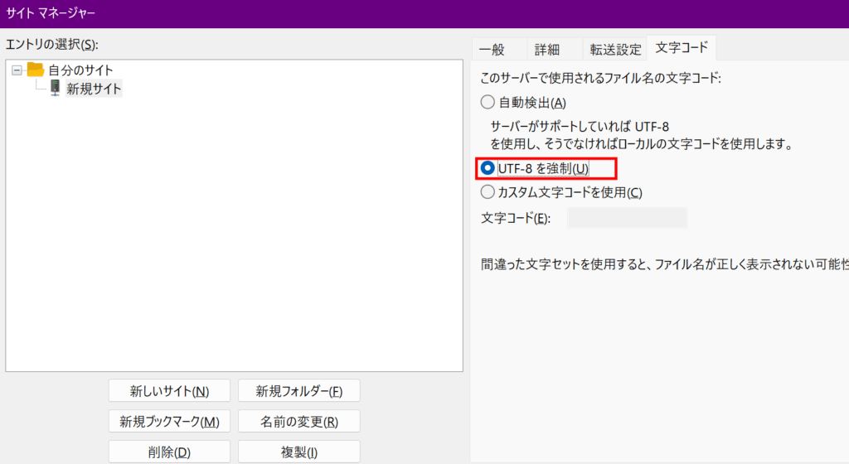Select the 文字コード tab
849x464 pixels.
point(682,47)
